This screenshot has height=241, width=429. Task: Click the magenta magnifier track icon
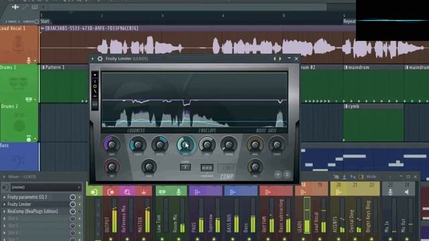[127, 192]
